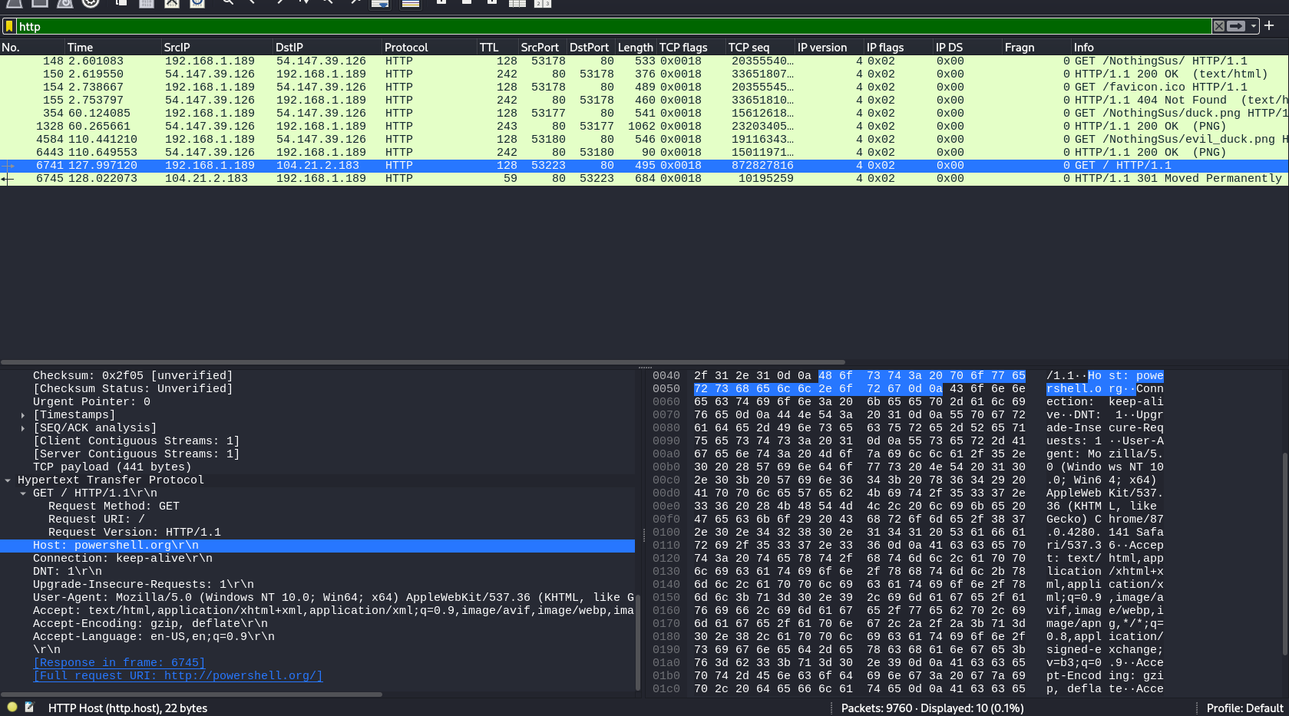This screenshot has width=1289, height=716.
Task: Follow the Response in frame 6745 link
Action: pyautogui.click(x=119, y=663)
